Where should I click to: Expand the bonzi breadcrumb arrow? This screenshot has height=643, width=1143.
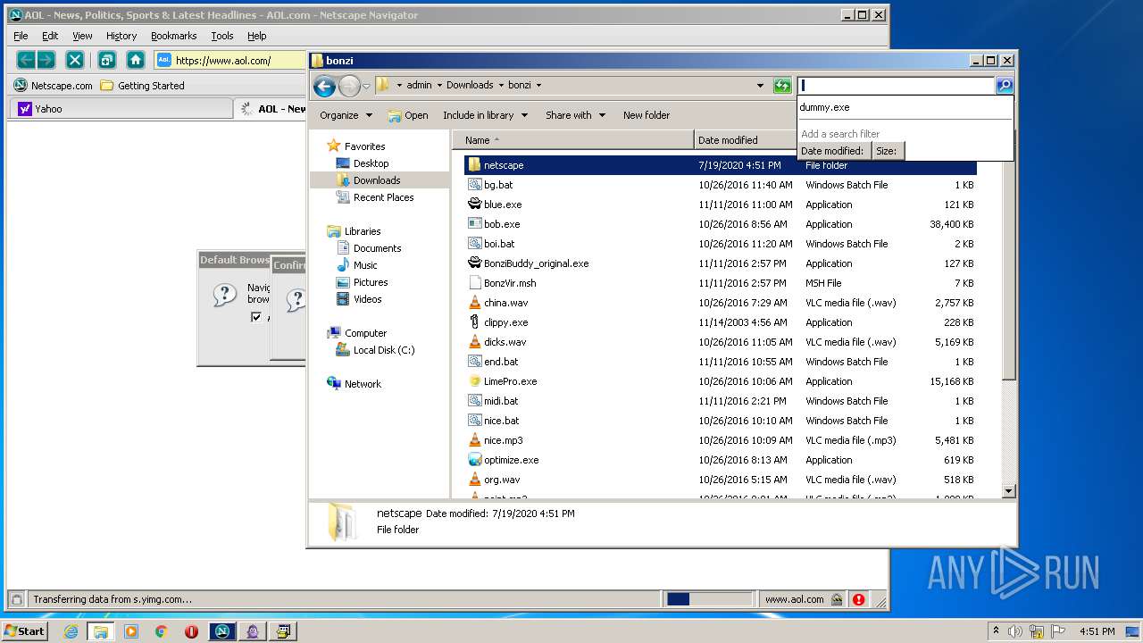pyautogui.click(x=538, y=86)
